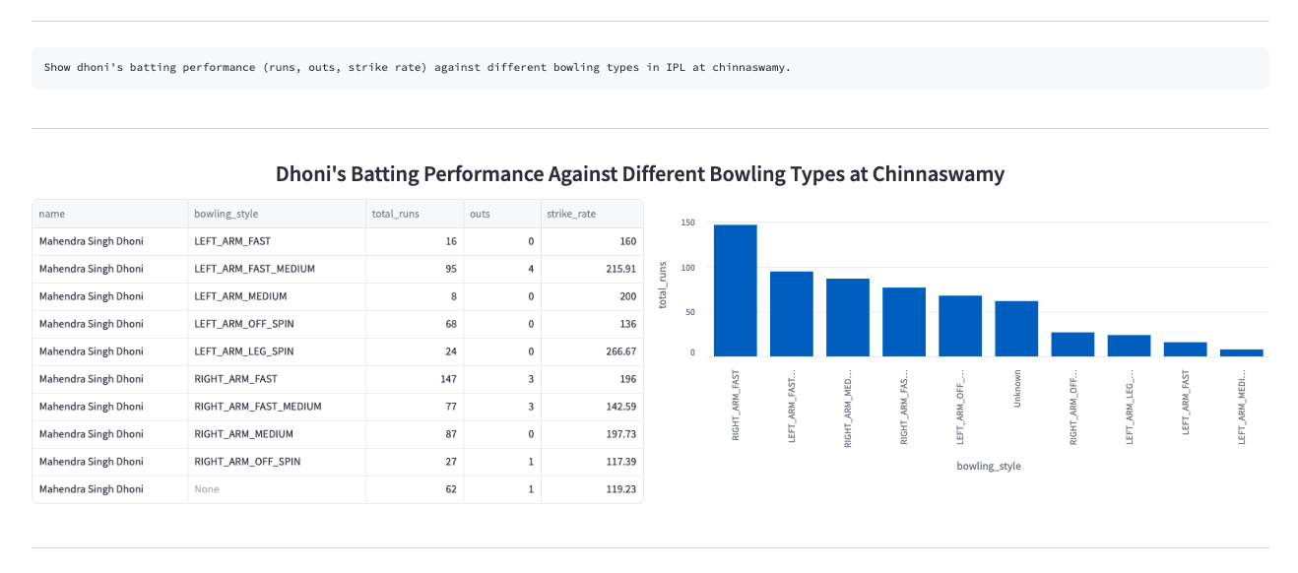
Task: Click the second-tallest bar in chart
Action: pos(791,314)
